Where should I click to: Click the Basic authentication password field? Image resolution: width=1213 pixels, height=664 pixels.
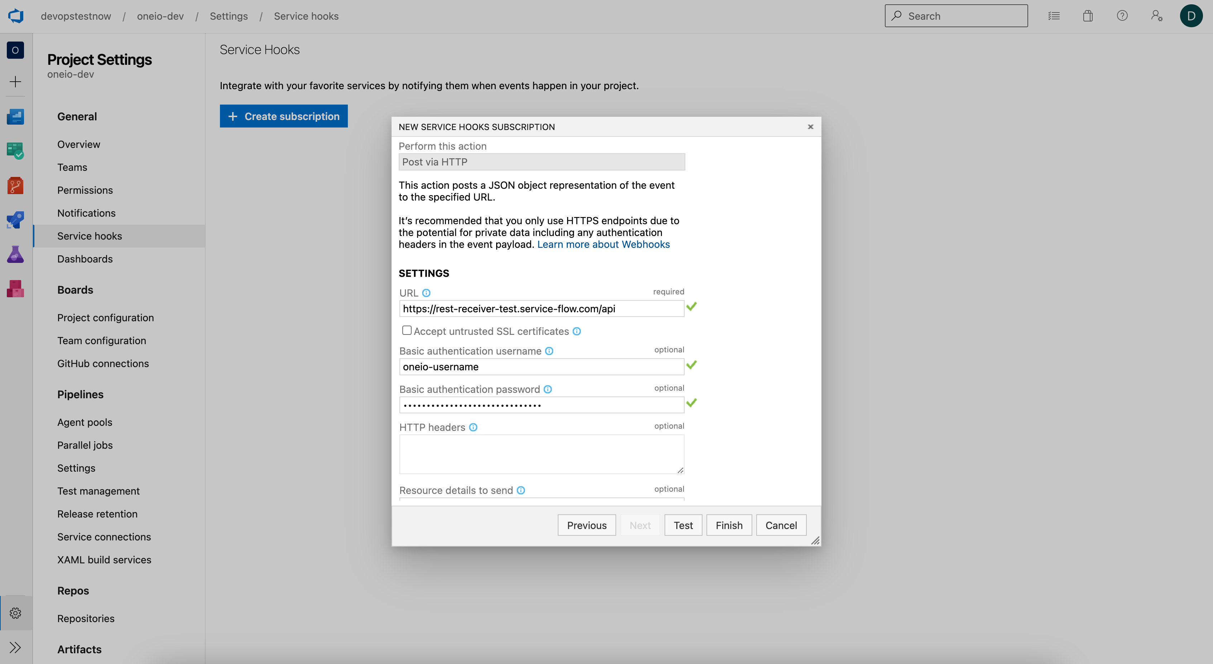click(x=542, y=405)
